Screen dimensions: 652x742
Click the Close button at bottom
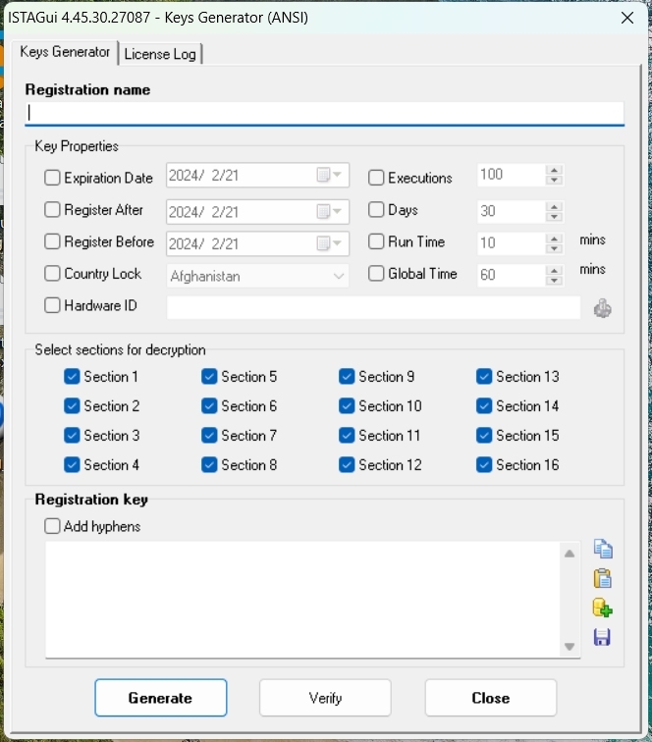coord(491,698)
